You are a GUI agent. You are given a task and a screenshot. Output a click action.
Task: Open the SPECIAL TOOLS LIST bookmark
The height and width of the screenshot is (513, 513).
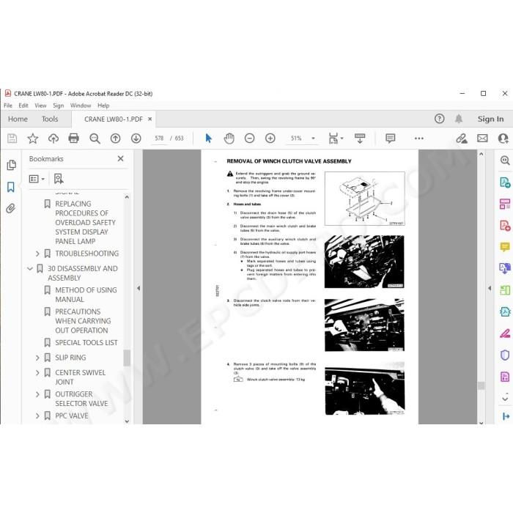point(86,342)
